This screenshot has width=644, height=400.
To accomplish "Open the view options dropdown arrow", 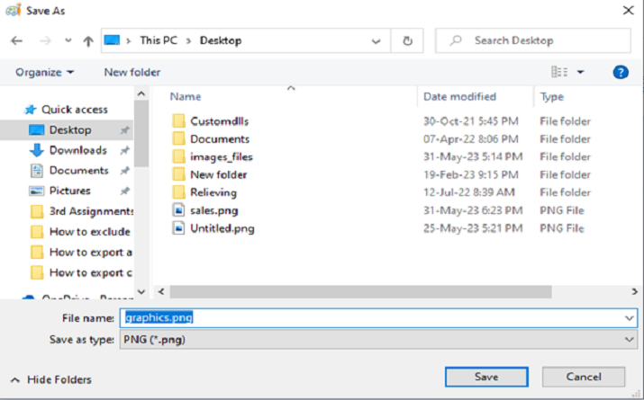I will point(580,72).
